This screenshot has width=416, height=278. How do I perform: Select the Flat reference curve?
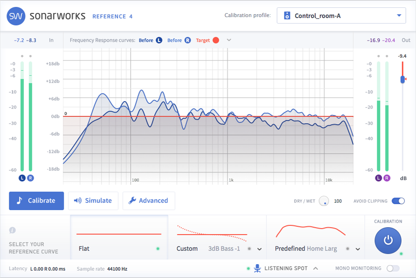pos(119,238)
